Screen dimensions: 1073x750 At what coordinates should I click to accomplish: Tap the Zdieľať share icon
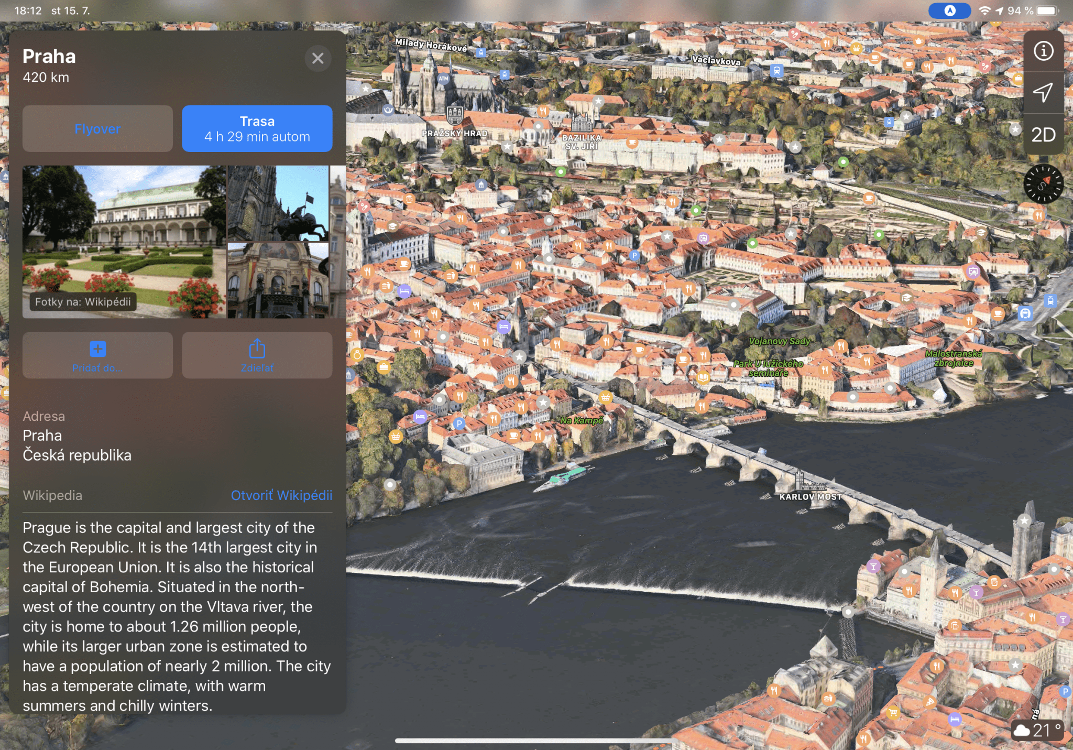pyautogui.click(x=257, y=349)
